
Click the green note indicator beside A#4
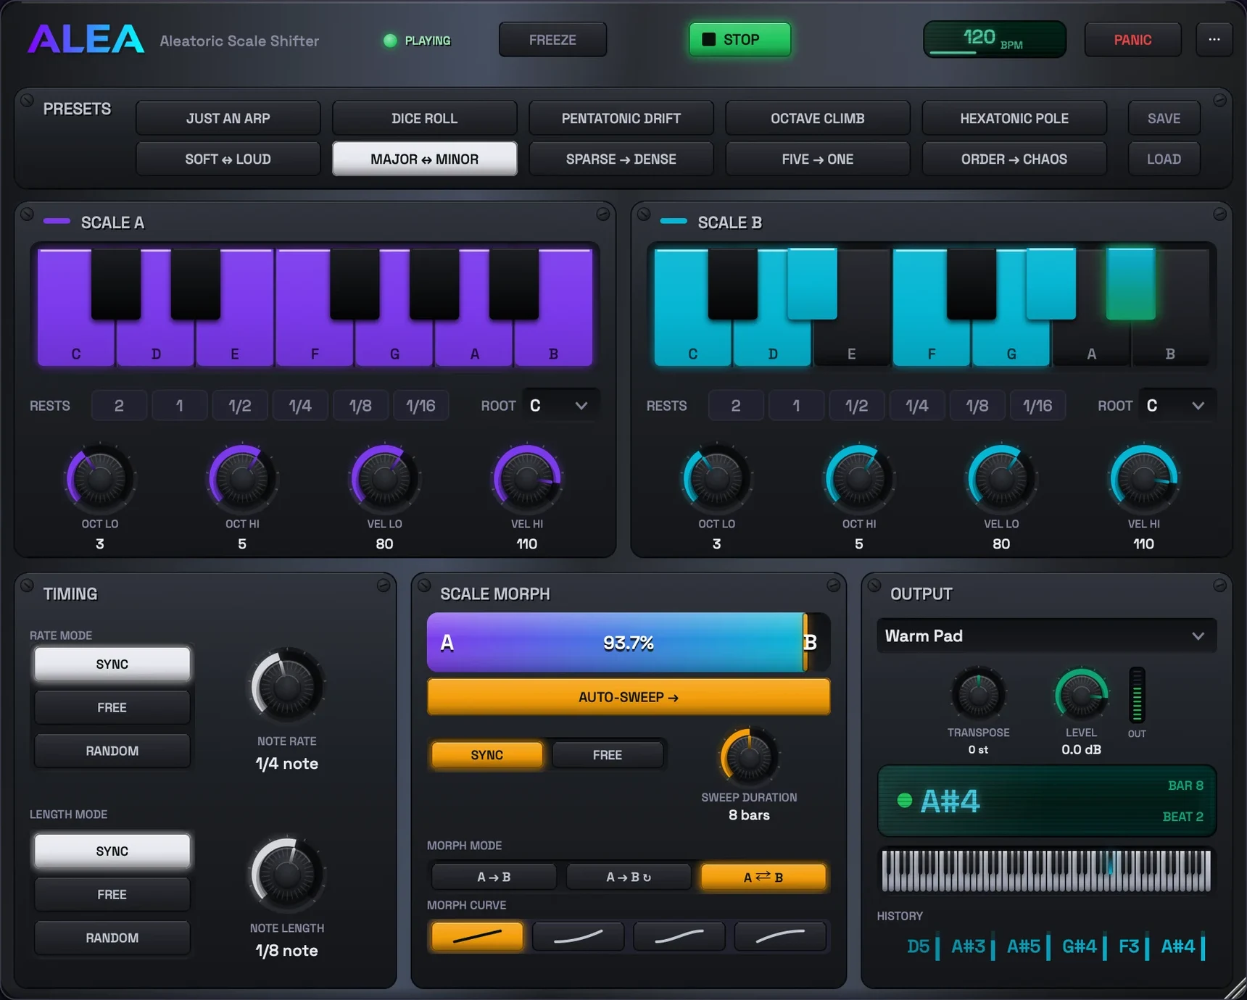pyautogui.click(x=904, y=800)
